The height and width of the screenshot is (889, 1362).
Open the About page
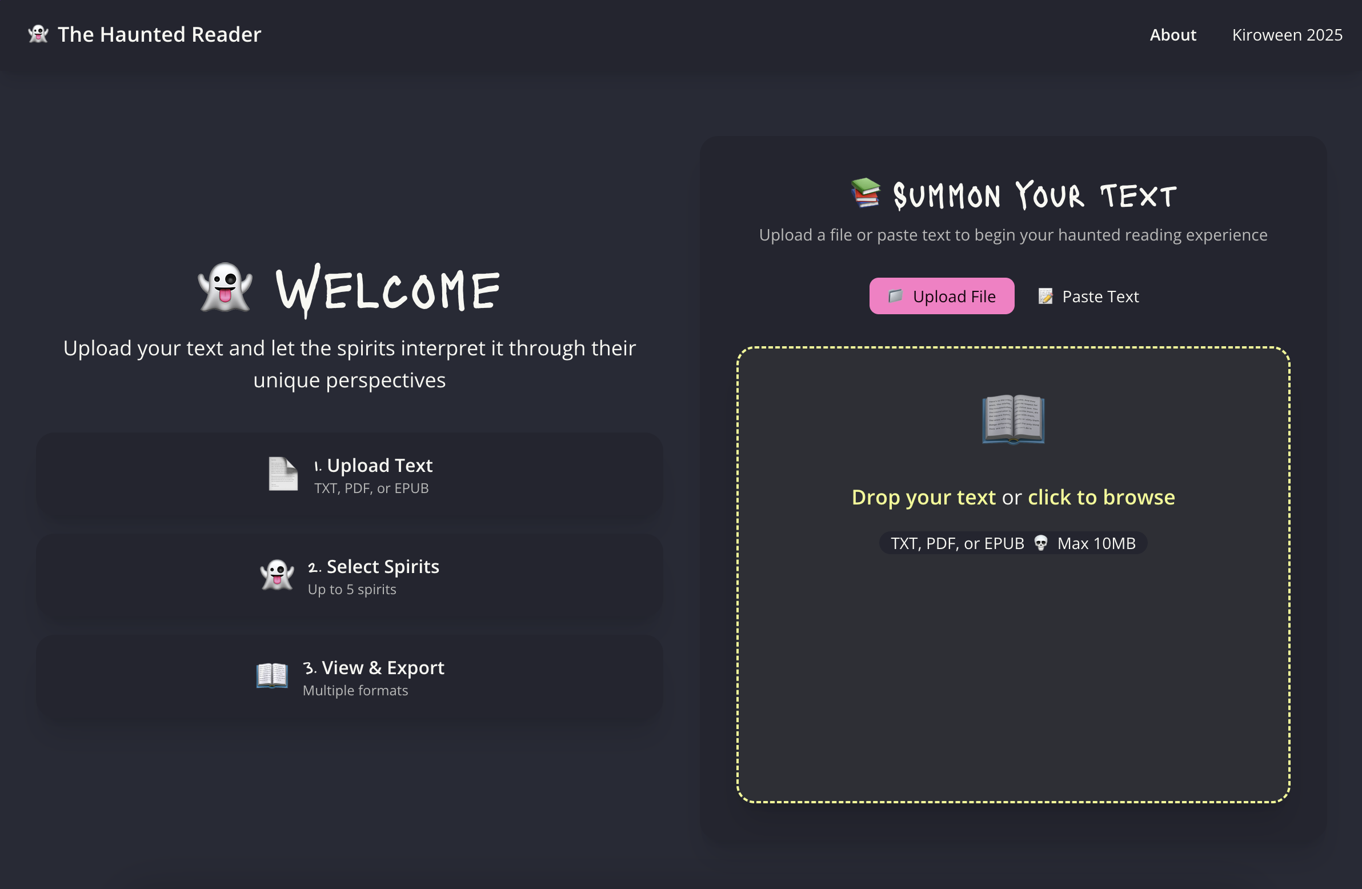pyautogui.click(x=1172, y=35)
